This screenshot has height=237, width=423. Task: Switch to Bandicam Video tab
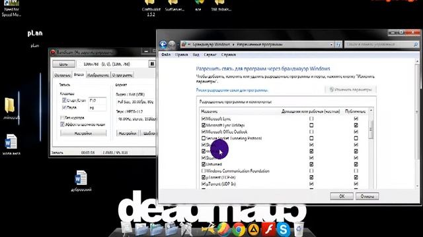[79, 74]
